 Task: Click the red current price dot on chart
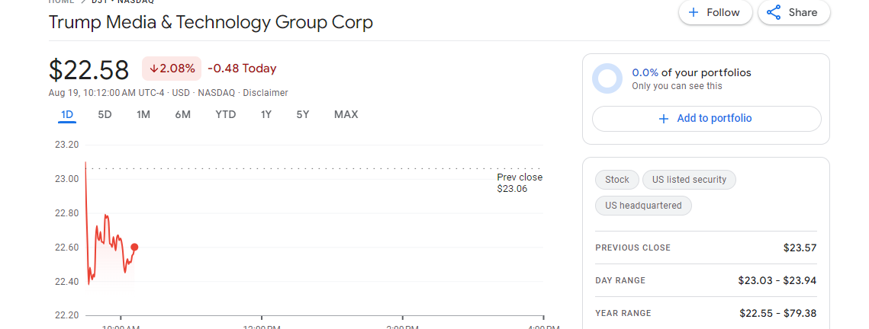[x=134, y=247]
